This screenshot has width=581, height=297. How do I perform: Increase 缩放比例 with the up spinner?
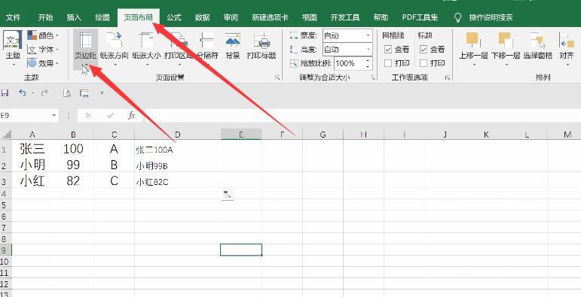(368, 60)
